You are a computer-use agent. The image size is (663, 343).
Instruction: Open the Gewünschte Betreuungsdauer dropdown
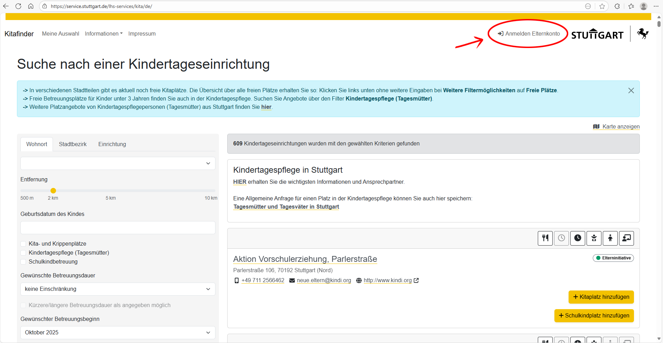pos(118,289)
